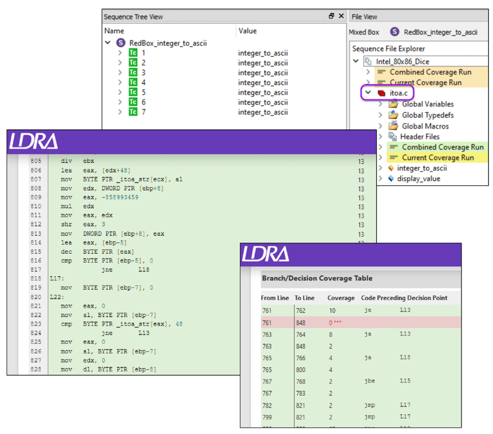Collapse the itoa.c file node
Image resolution: width=493 pixels, height=434 pixels.
pos(368,92)
